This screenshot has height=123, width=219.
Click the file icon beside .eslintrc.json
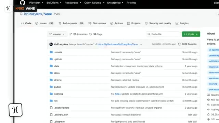(51, 114)
